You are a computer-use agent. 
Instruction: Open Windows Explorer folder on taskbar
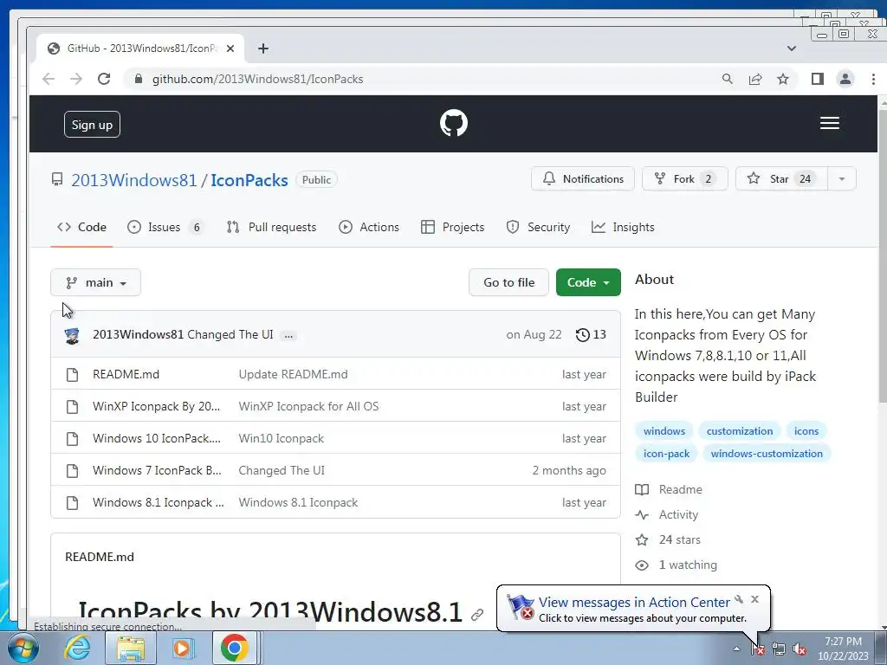click(x=131, y=648)
